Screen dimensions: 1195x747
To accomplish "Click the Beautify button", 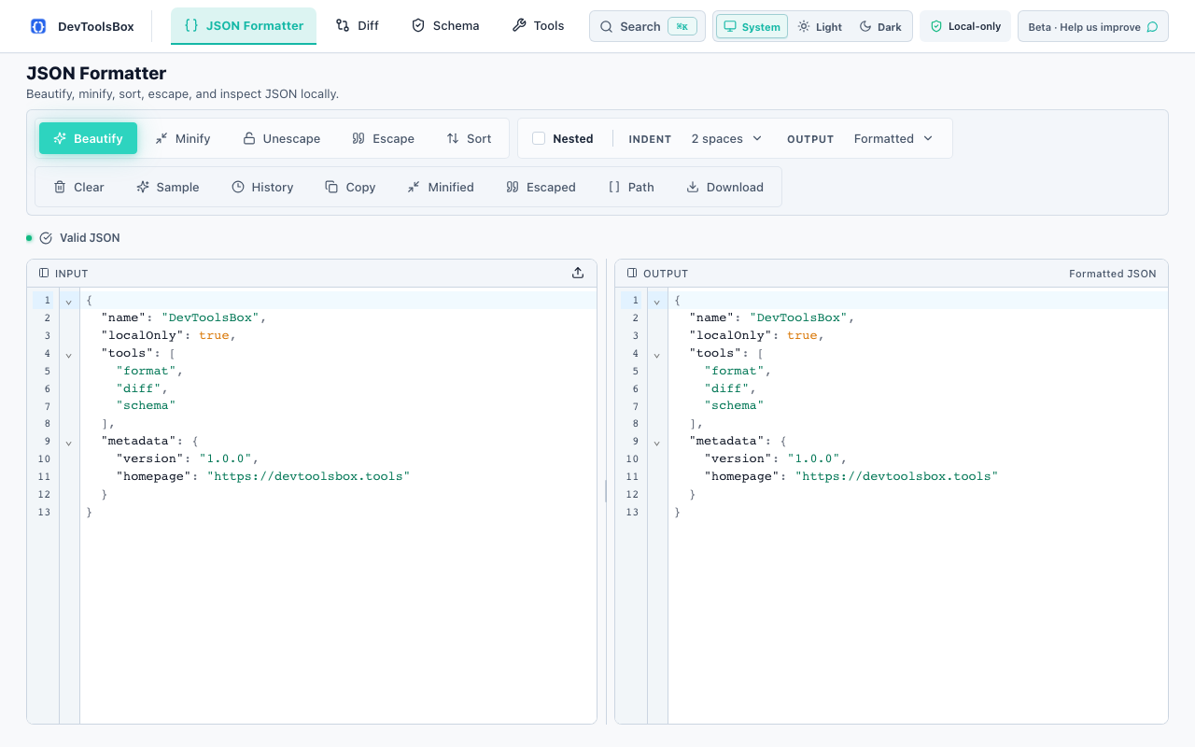I will click(x=88, y=138).
